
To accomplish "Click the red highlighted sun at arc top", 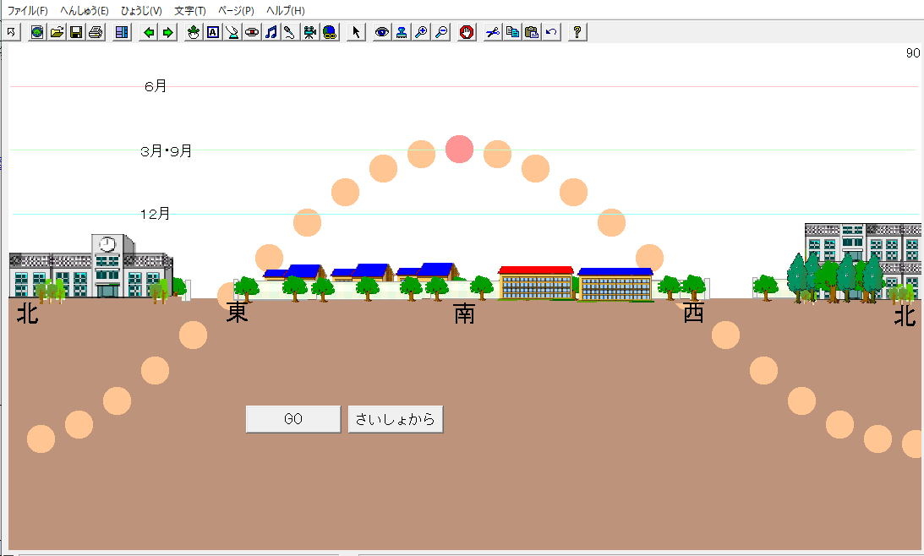I will click(x=459, y=149).
